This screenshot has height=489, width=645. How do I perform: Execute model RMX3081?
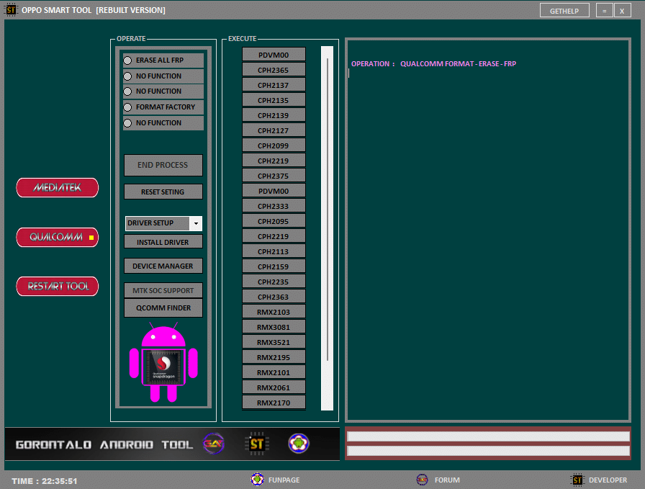point(274,327)
